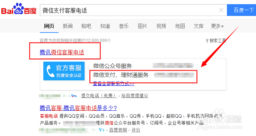Select the 微信支付、理财通服务 entry
This screenshot has width=256, height=136.
click(121, 75)
